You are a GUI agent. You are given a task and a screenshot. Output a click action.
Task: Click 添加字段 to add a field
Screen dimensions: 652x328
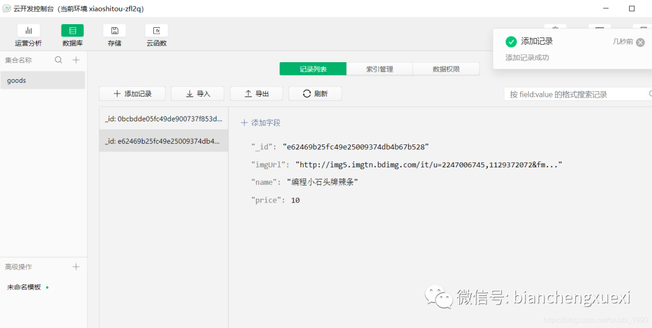(261, 123)
